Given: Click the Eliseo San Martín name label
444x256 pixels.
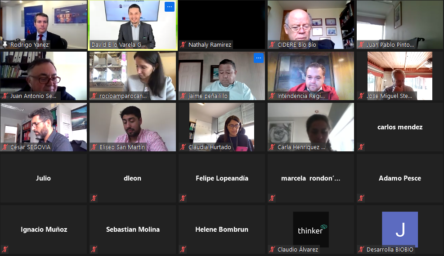Looking at the screenshot, I should [122, 147].
